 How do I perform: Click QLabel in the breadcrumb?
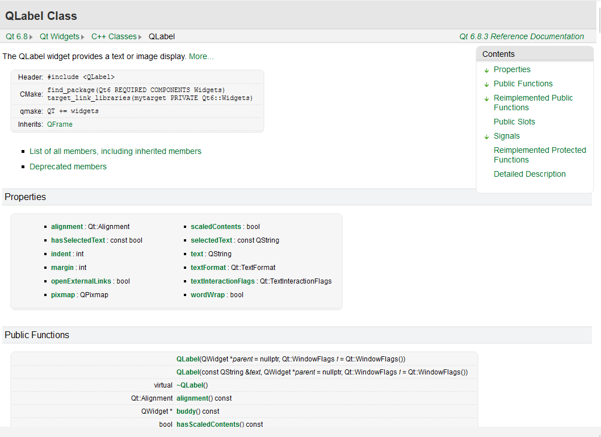click(162, 36)
